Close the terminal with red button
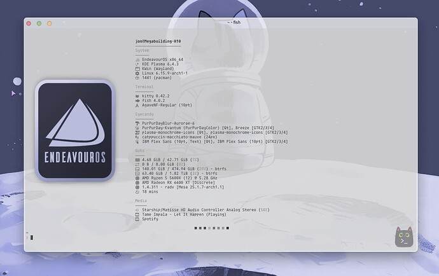The height and width of the screenshot is (276, 439). 29,24
